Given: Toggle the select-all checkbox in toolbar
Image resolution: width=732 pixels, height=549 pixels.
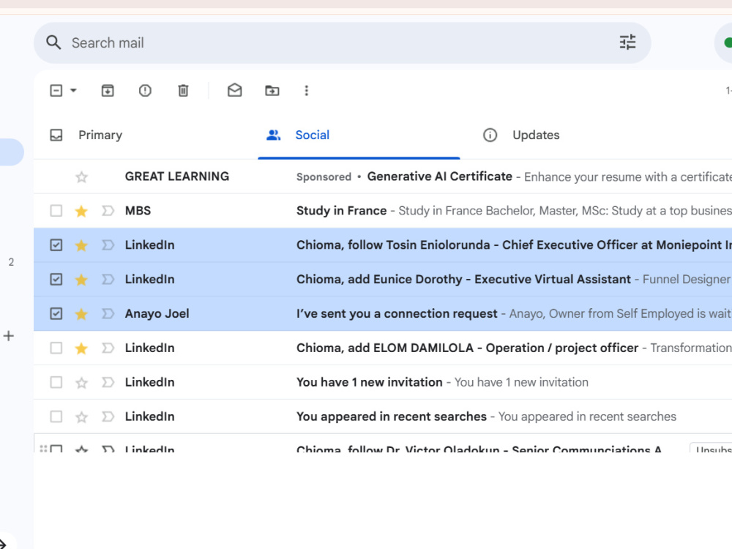Looking at the screenshot, I should click(x=56, y=91).
